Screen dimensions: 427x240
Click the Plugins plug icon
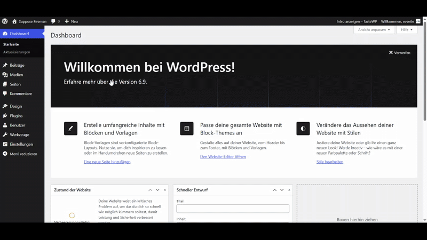tap(5, 116)
